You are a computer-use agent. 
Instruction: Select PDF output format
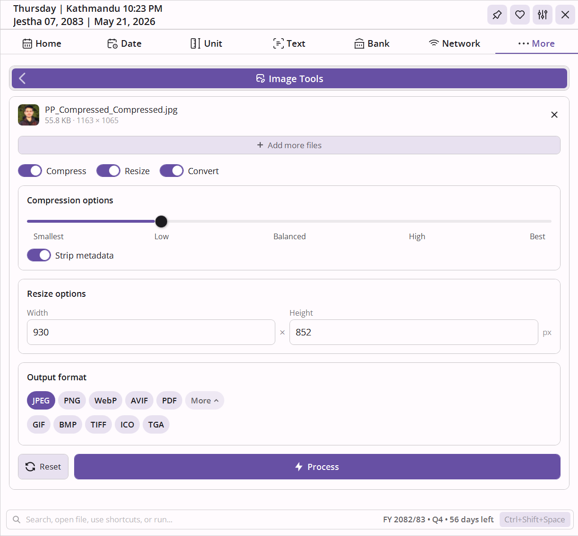(x=169, y=401)
